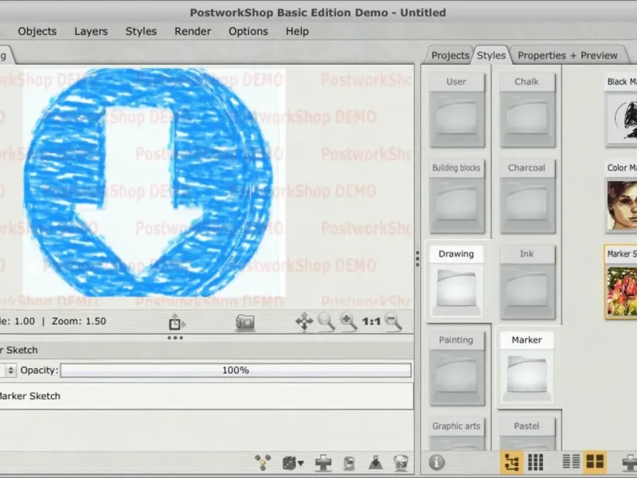Open the Styles menu

coord(141,31)
